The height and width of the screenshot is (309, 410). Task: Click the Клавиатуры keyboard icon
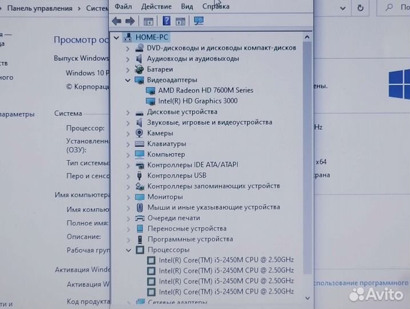(140, 144)
